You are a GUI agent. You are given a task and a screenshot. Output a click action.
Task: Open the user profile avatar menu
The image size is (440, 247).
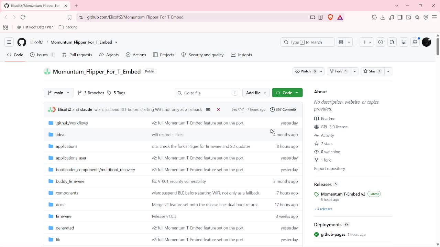click(x=427, y=42)
